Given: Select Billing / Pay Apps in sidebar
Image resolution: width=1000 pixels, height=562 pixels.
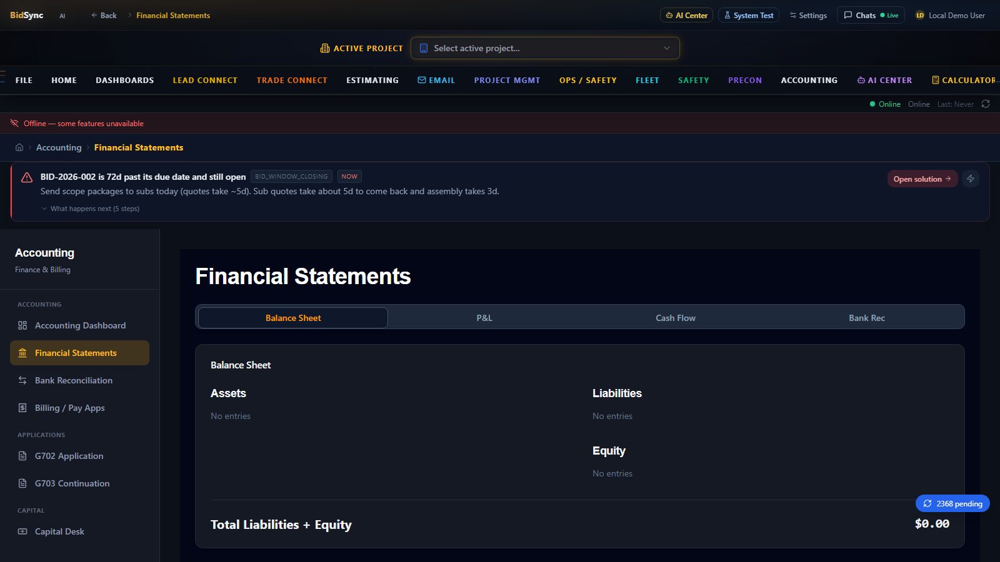Looking at the screenshot, I should pyautogui.click(x=79, y=408).
